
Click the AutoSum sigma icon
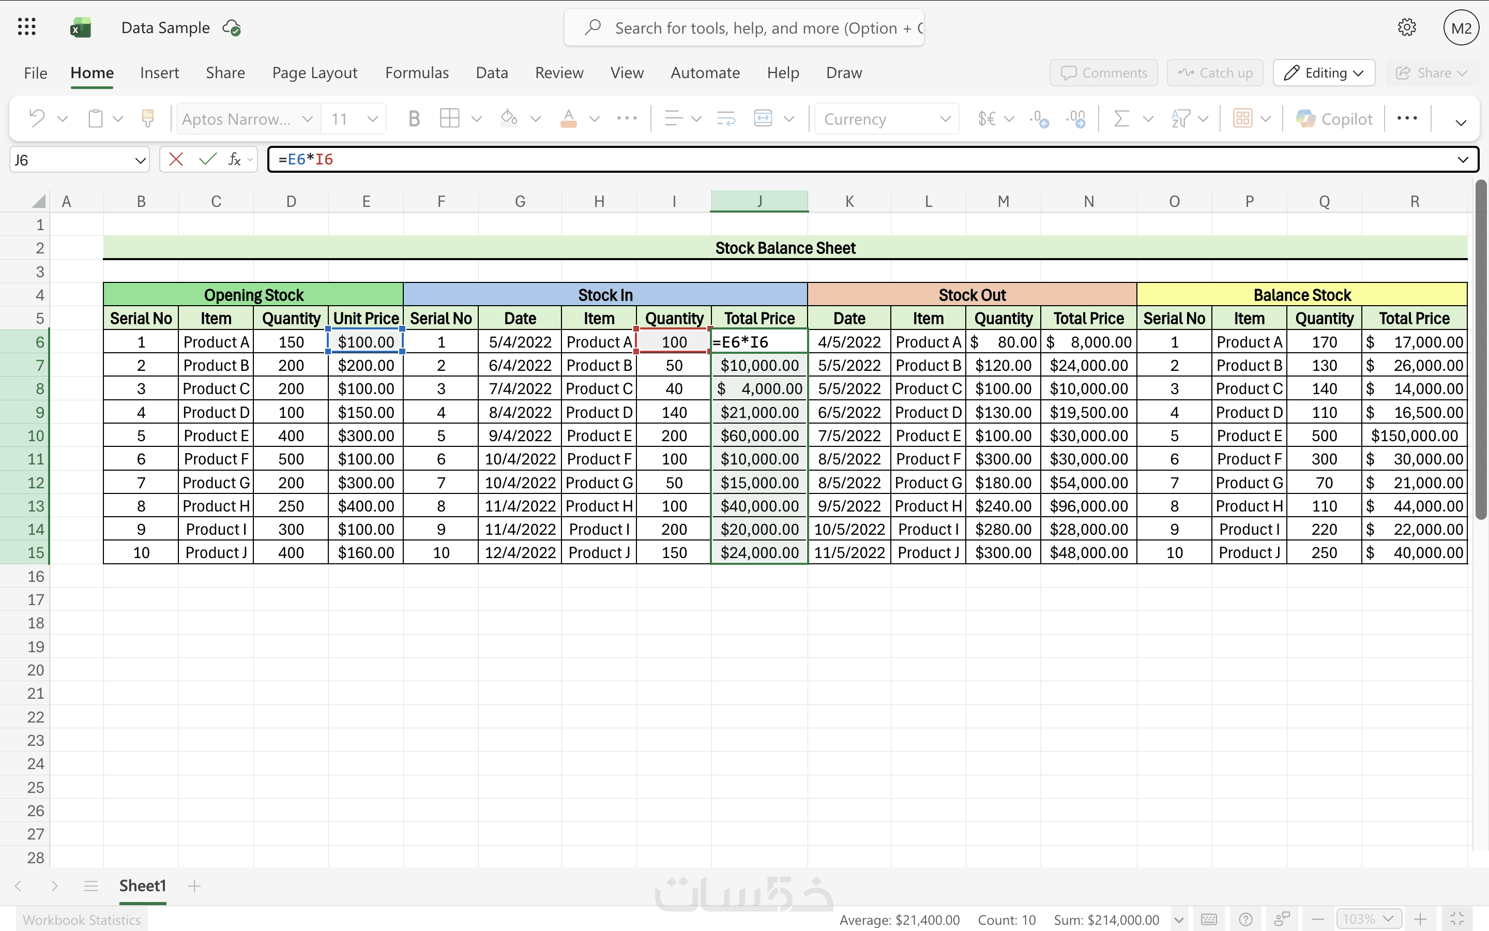coord(1121,118)
